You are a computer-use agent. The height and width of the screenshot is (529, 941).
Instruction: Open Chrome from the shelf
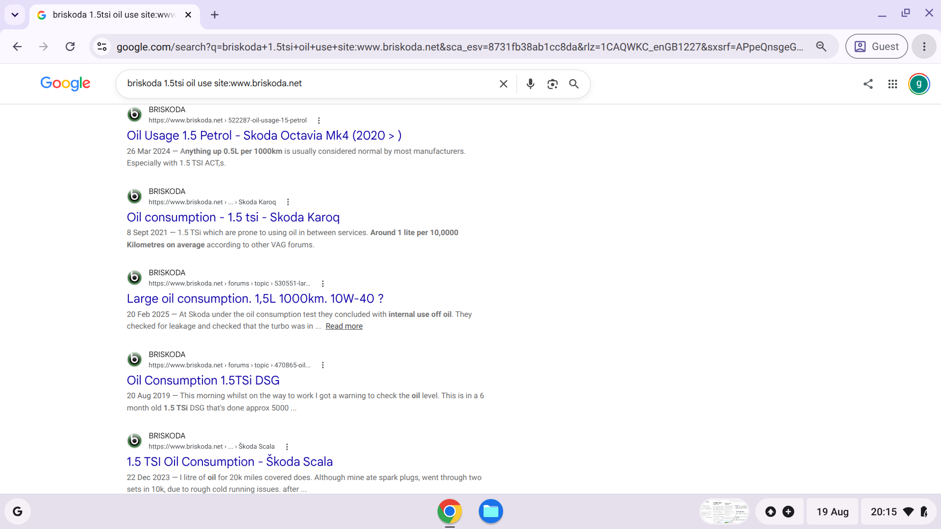coord(449,511)
